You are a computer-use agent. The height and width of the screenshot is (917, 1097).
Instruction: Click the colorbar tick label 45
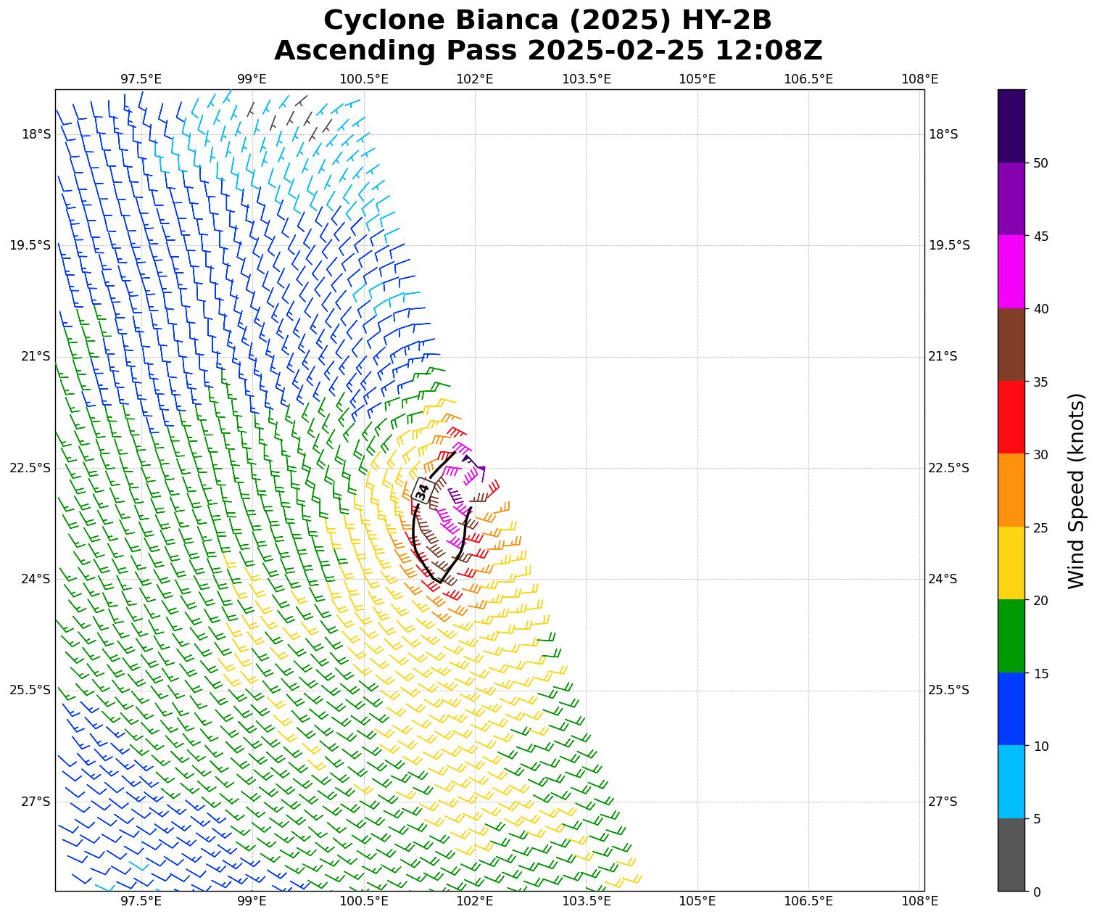[1040, 237]
